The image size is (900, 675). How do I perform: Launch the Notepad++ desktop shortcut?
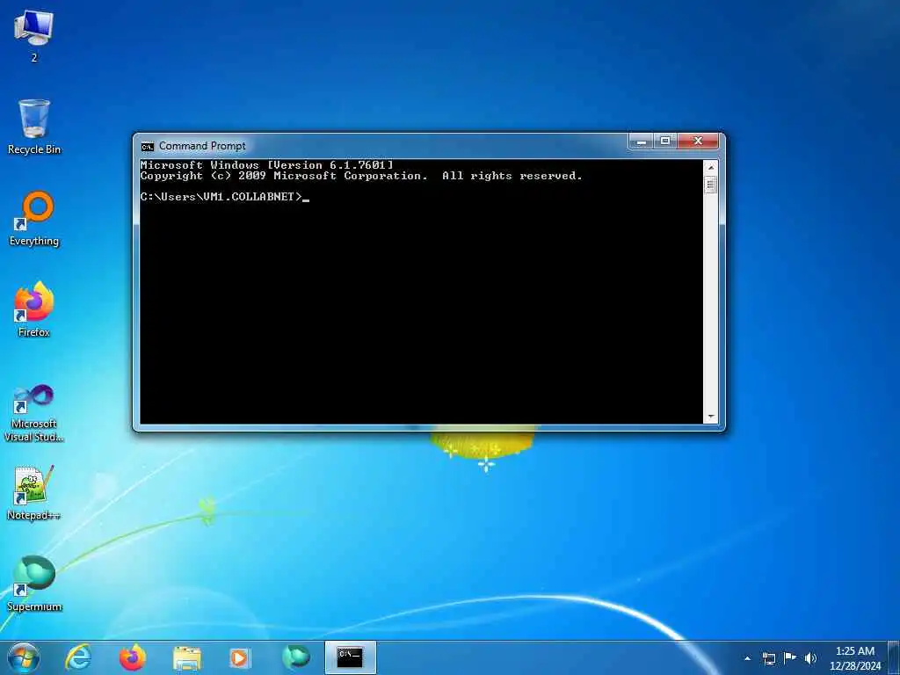(x=34, y=493)
